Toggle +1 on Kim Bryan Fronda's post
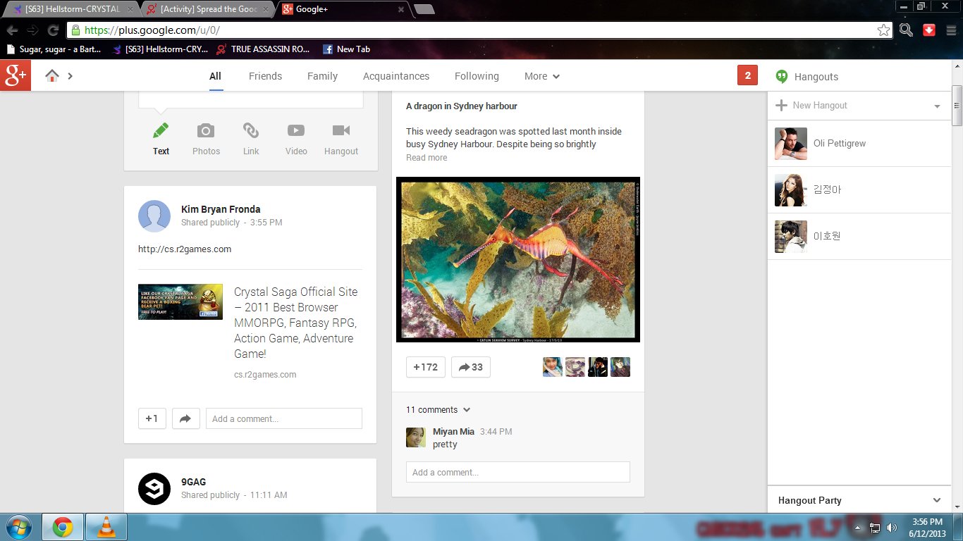The image size is (963, 541). 152,418
